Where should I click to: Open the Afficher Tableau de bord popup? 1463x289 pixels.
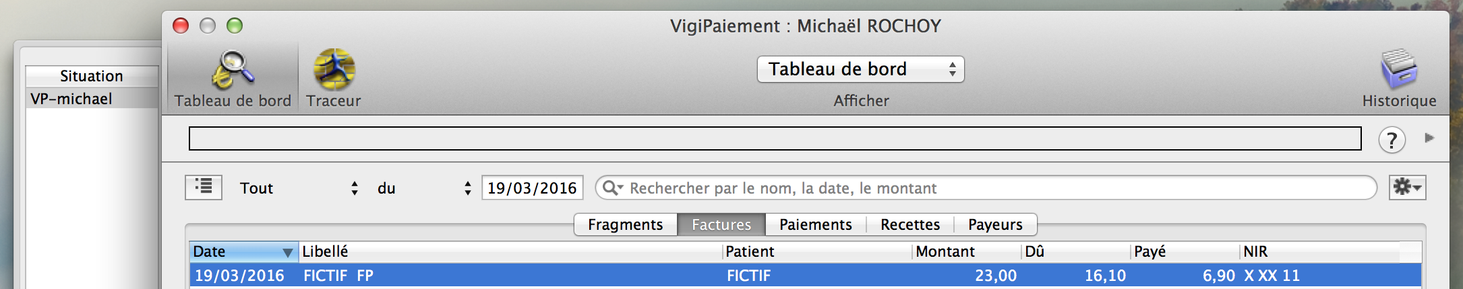860,69
